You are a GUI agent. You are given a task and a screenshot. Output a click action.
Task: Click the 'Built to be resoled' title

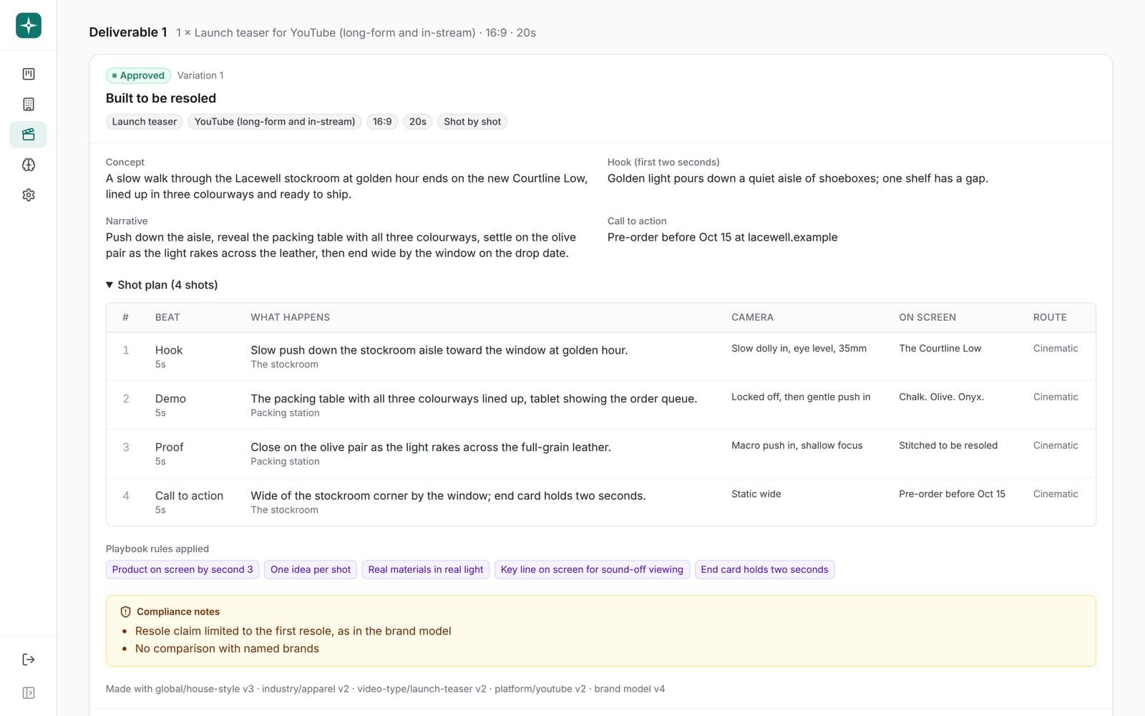161,98
